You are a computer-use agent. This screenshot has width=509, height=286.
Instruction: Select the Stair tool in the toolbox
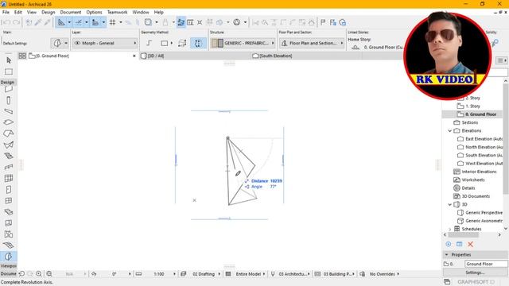tap(9, 156)
